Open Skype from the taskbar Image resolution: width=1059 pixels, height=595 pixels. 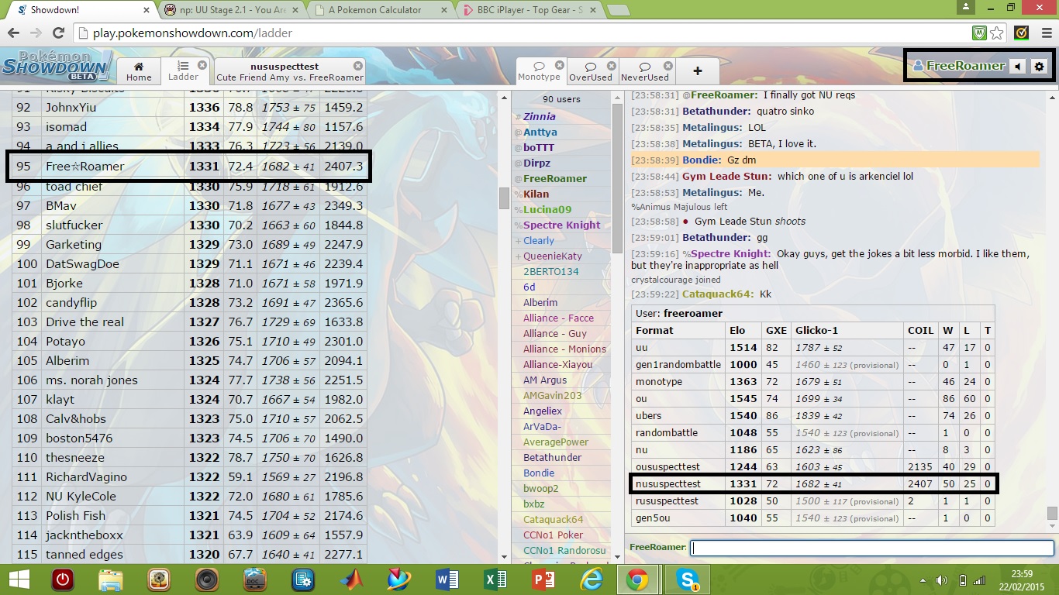687,580
